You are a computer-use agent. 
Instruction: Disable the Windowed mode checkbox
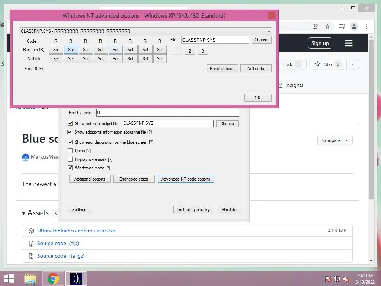[70, 168]
